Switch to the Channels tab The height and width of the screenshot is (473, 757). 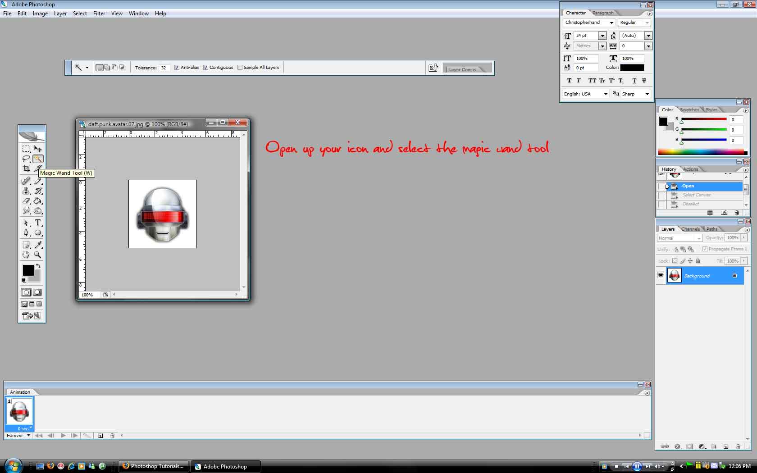tap(690, 229)
